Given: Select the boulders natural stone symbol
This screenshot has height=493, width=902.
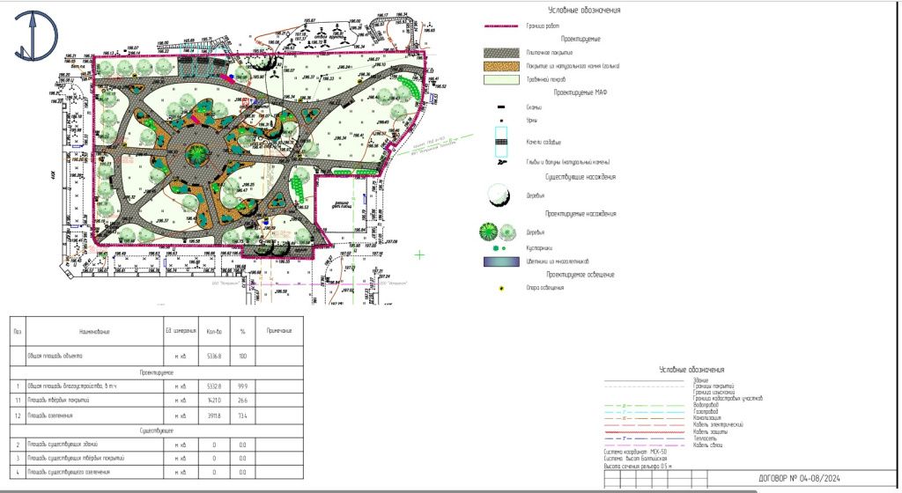Looking at the screenshot, I should 500,162.
